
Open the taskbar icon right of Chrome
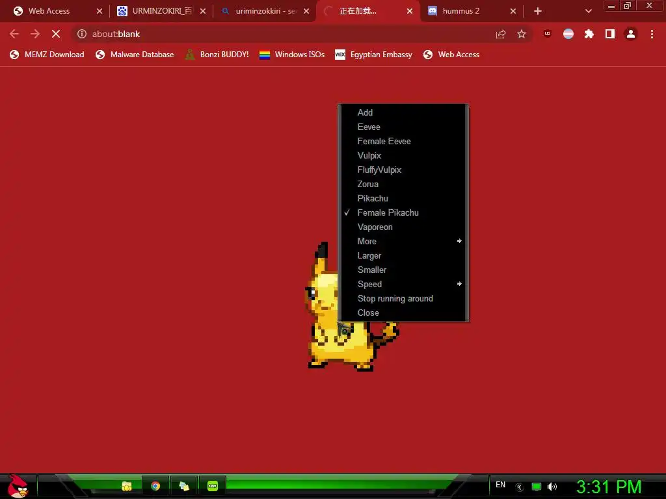184,486
